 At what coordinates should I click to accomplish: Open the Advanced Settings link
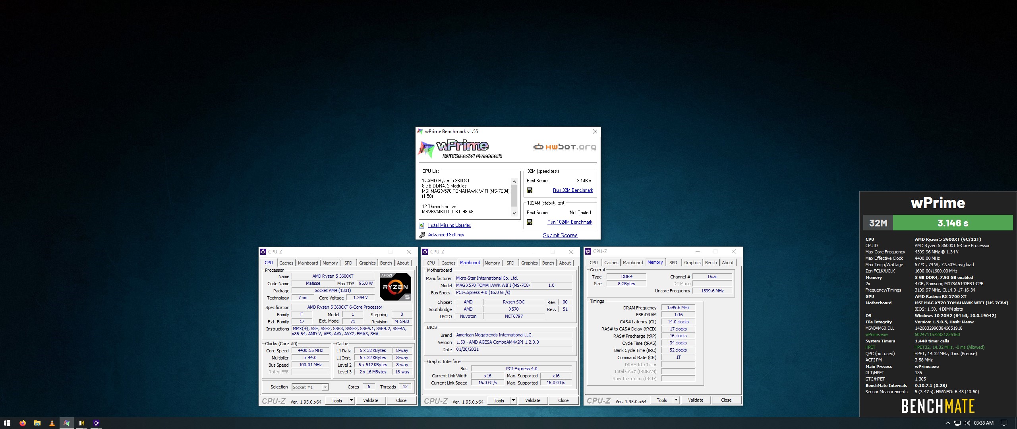coord(446,235)
